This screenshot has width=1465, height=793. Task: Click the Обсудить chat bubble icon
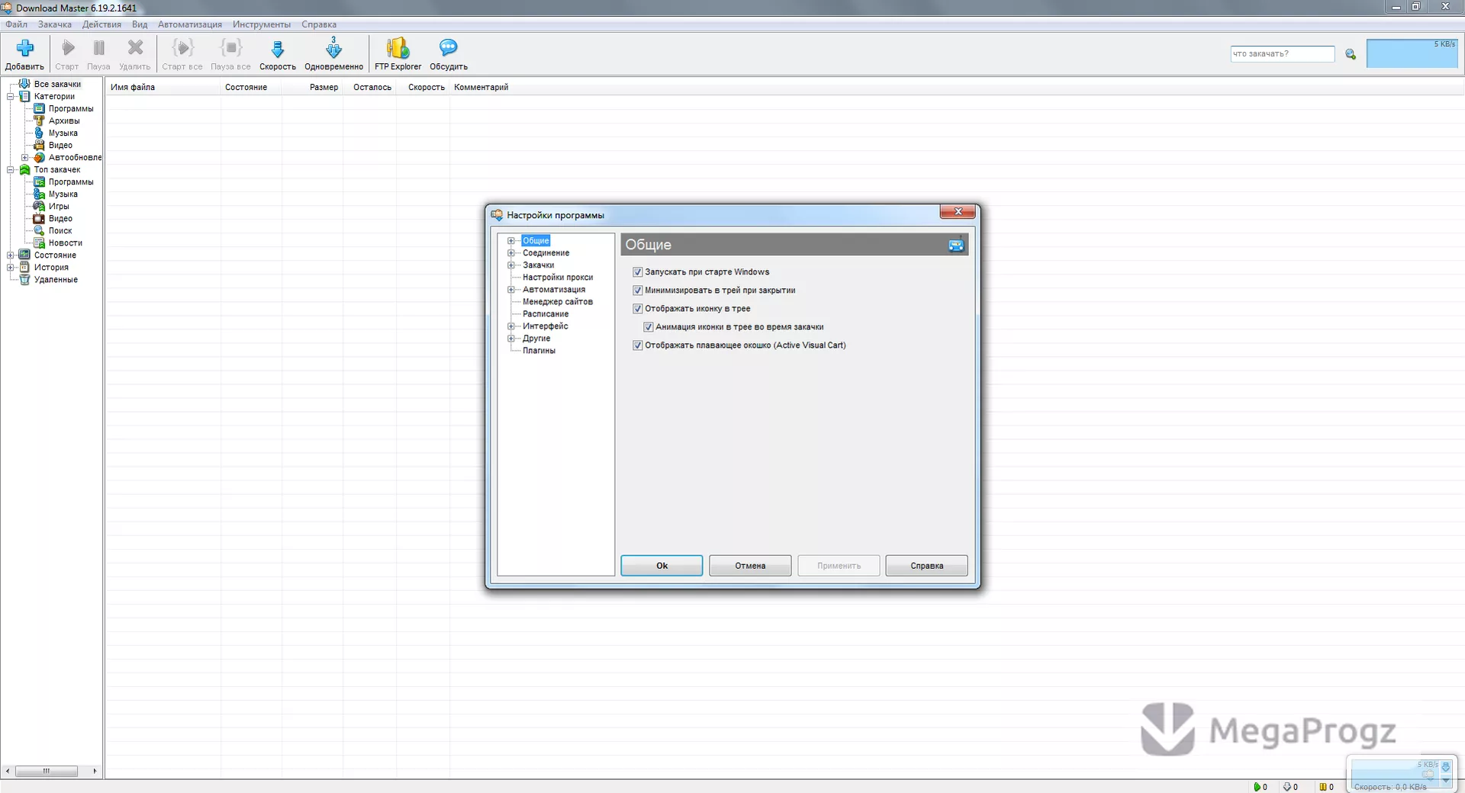pyautogui.click(x=449, y=48)
